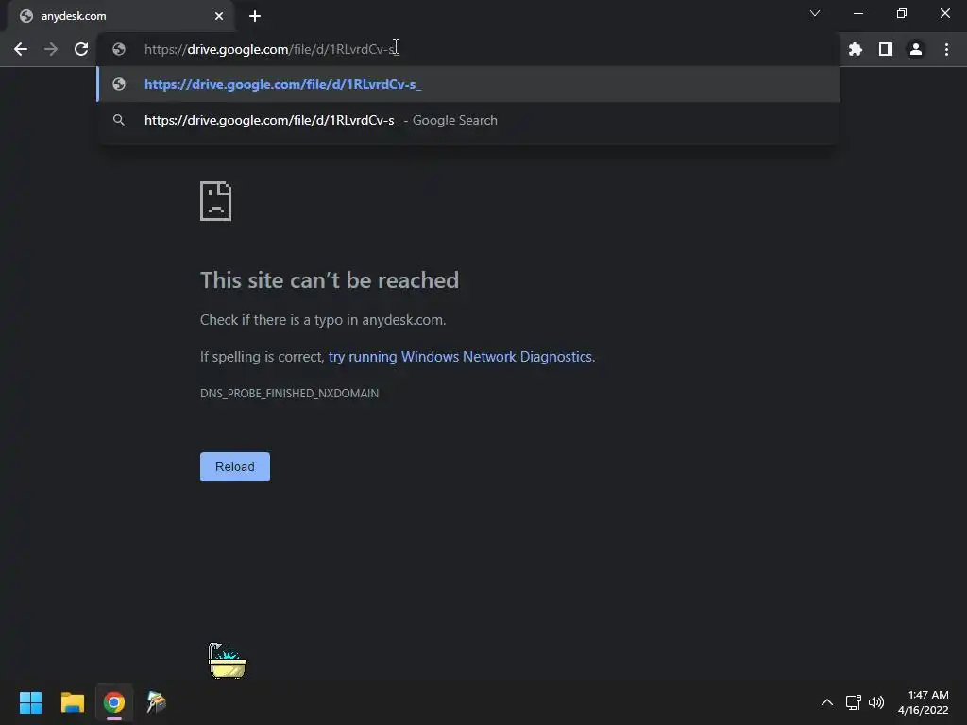The image size is (967, 725).
Task: Open a new tab with plus button
Action: [255, 16]
